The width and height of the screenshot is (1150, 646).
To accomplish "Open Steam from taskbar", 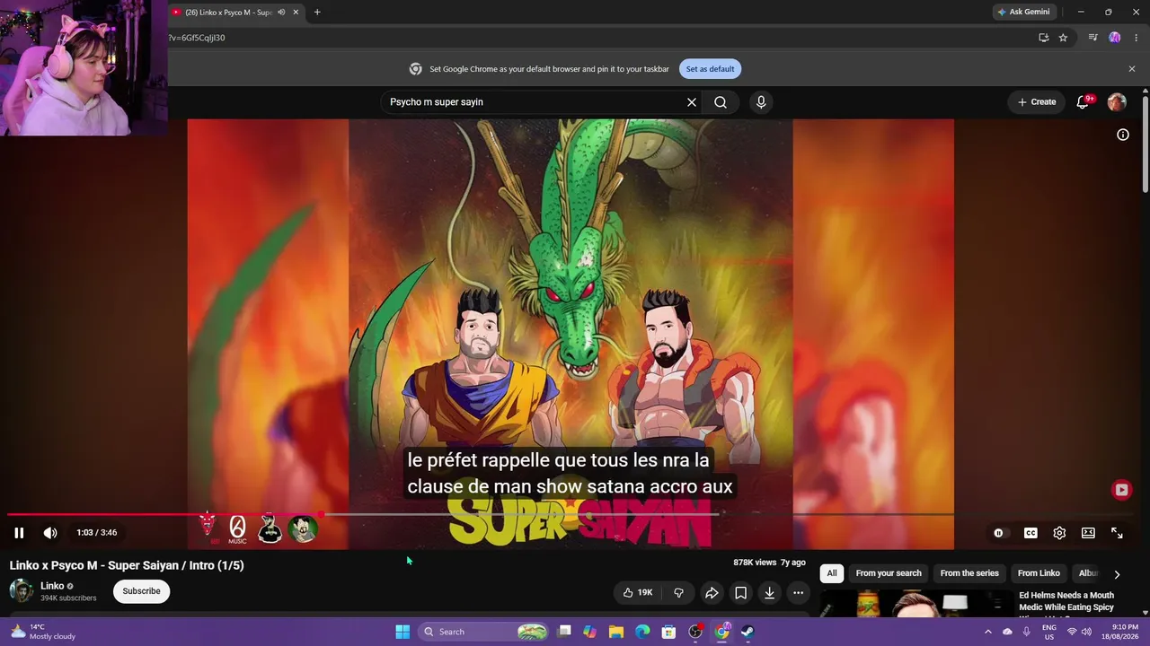I will tap(747, 632).
